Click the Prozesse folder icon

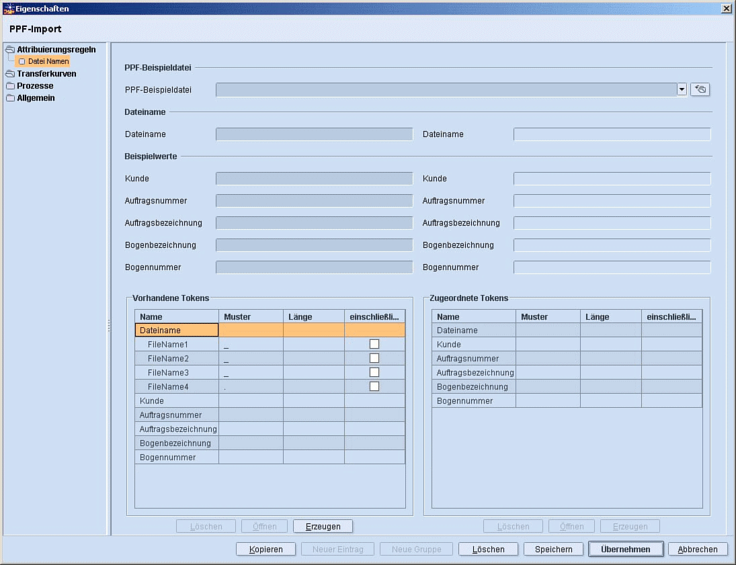[x=10, y=86]
